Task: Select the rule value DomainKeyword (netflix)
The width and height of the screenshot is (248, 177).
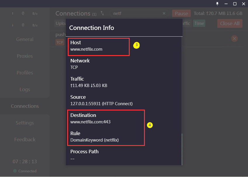Action: point(95,140)
